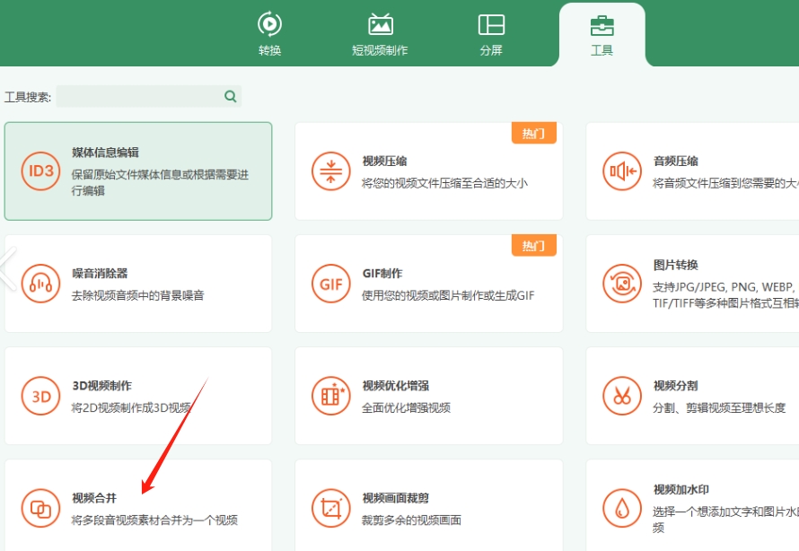
Task: Open the 媒体信息编辑 tool title
Action: (105, 153)
